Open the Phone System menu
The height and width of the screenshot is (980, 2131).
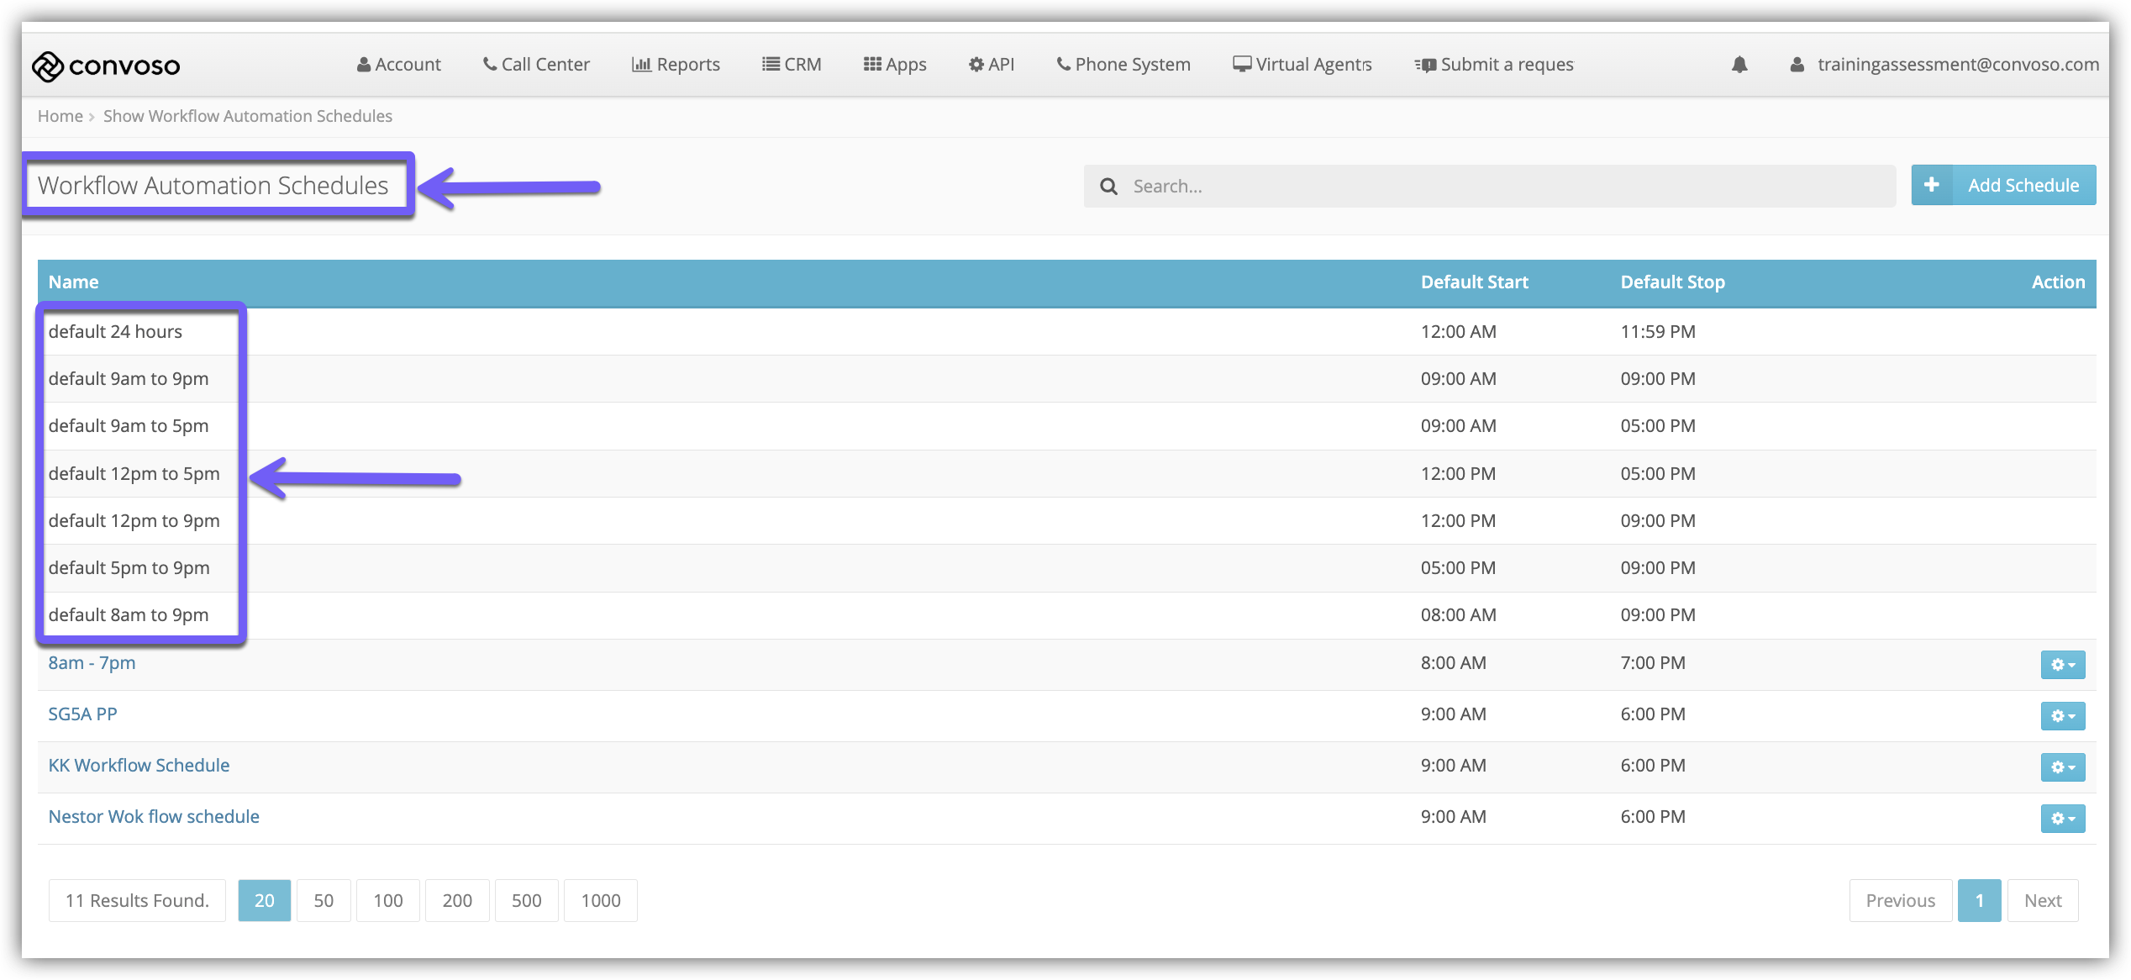click(1123, 65)
